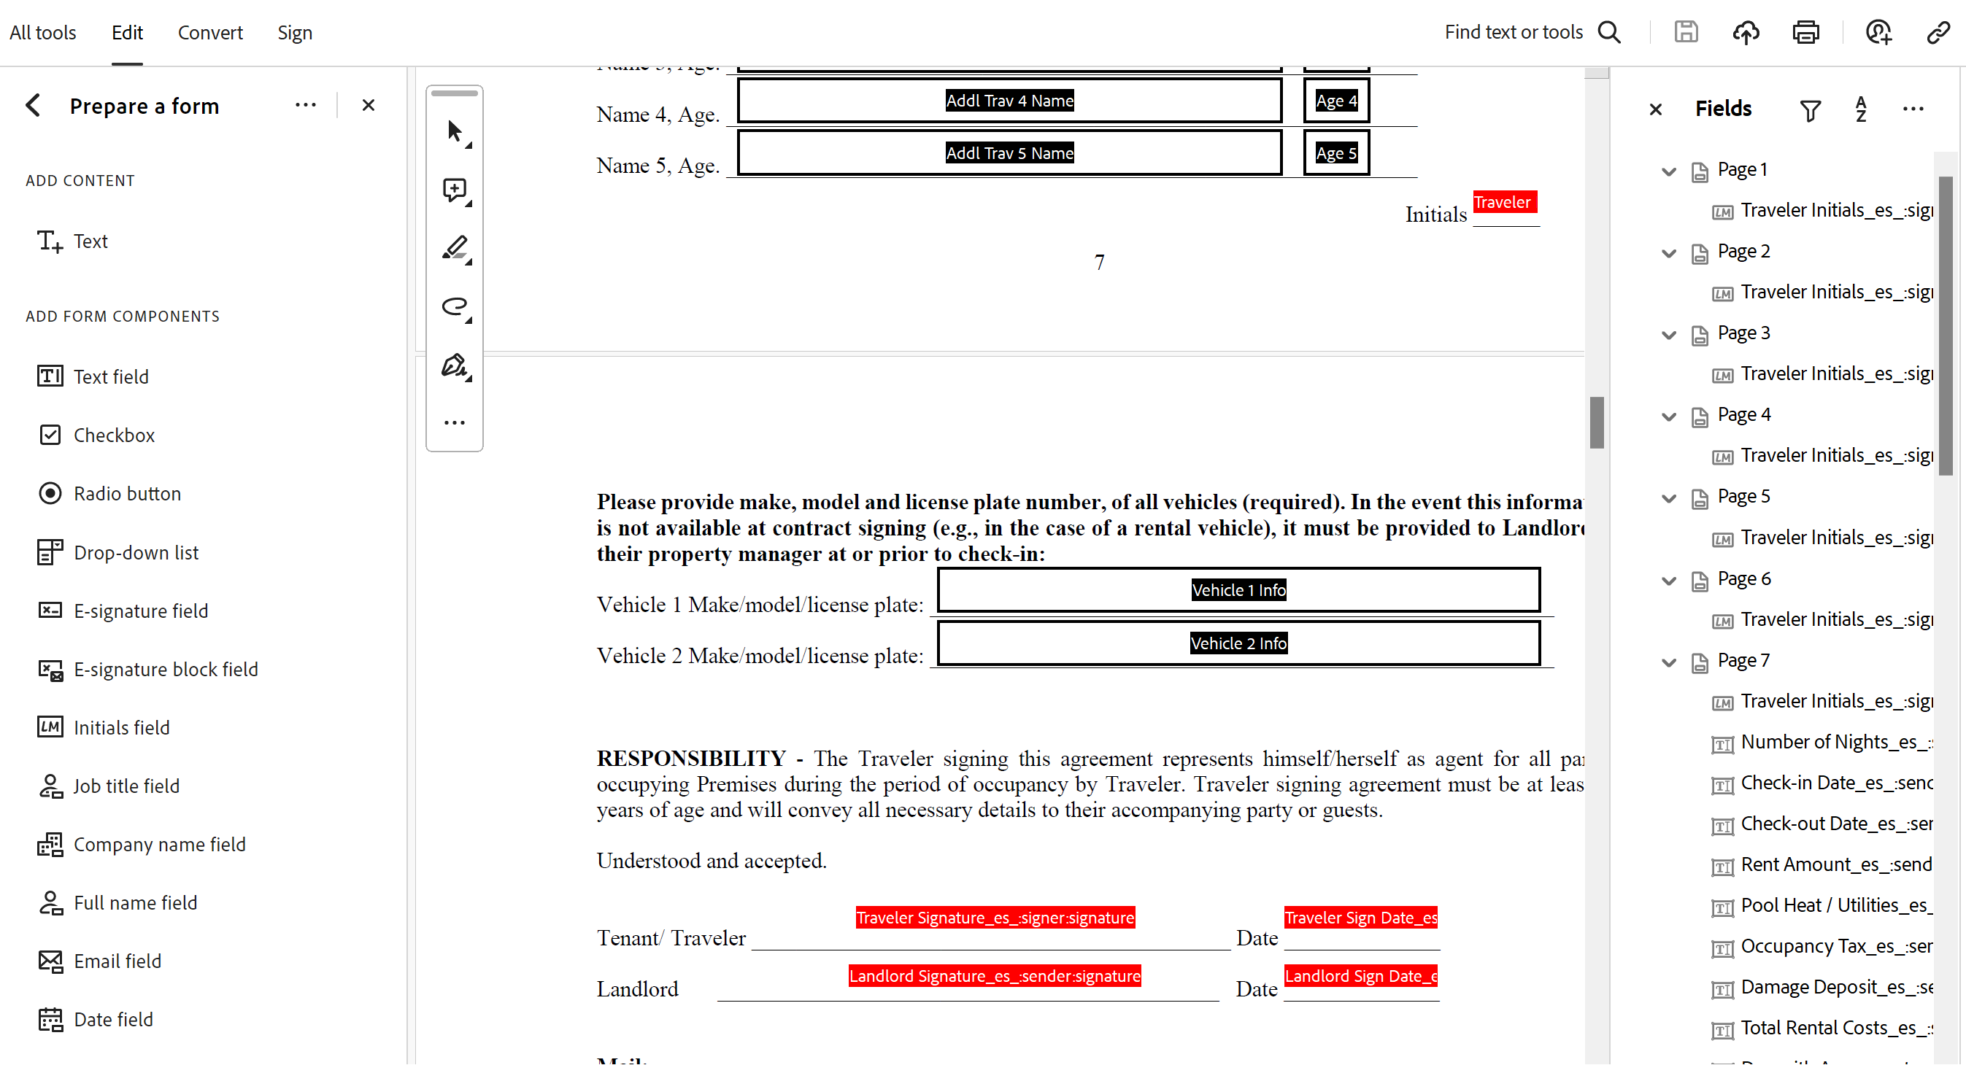Open Find text or tools search
Image resolution: width=1966 pixels, height=1065 pixels.
pos(1609,32)
